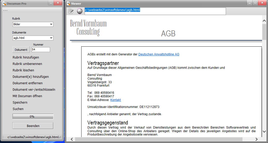Click the Viewer window title bar icon
Viewport: 268px width, 143px height.
click(x=69, y=3)
